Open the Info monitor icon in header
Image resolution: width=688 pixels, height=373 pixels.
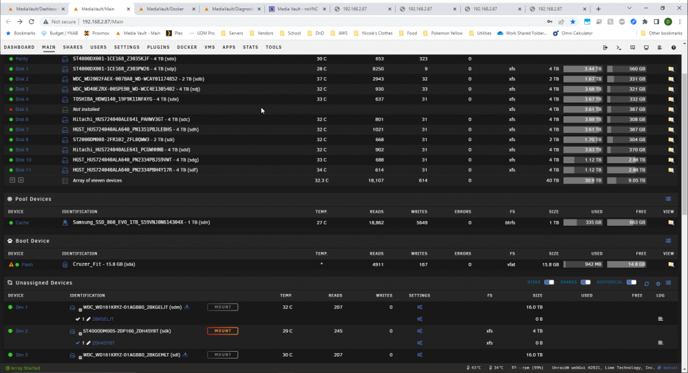[x=646, y=47]
